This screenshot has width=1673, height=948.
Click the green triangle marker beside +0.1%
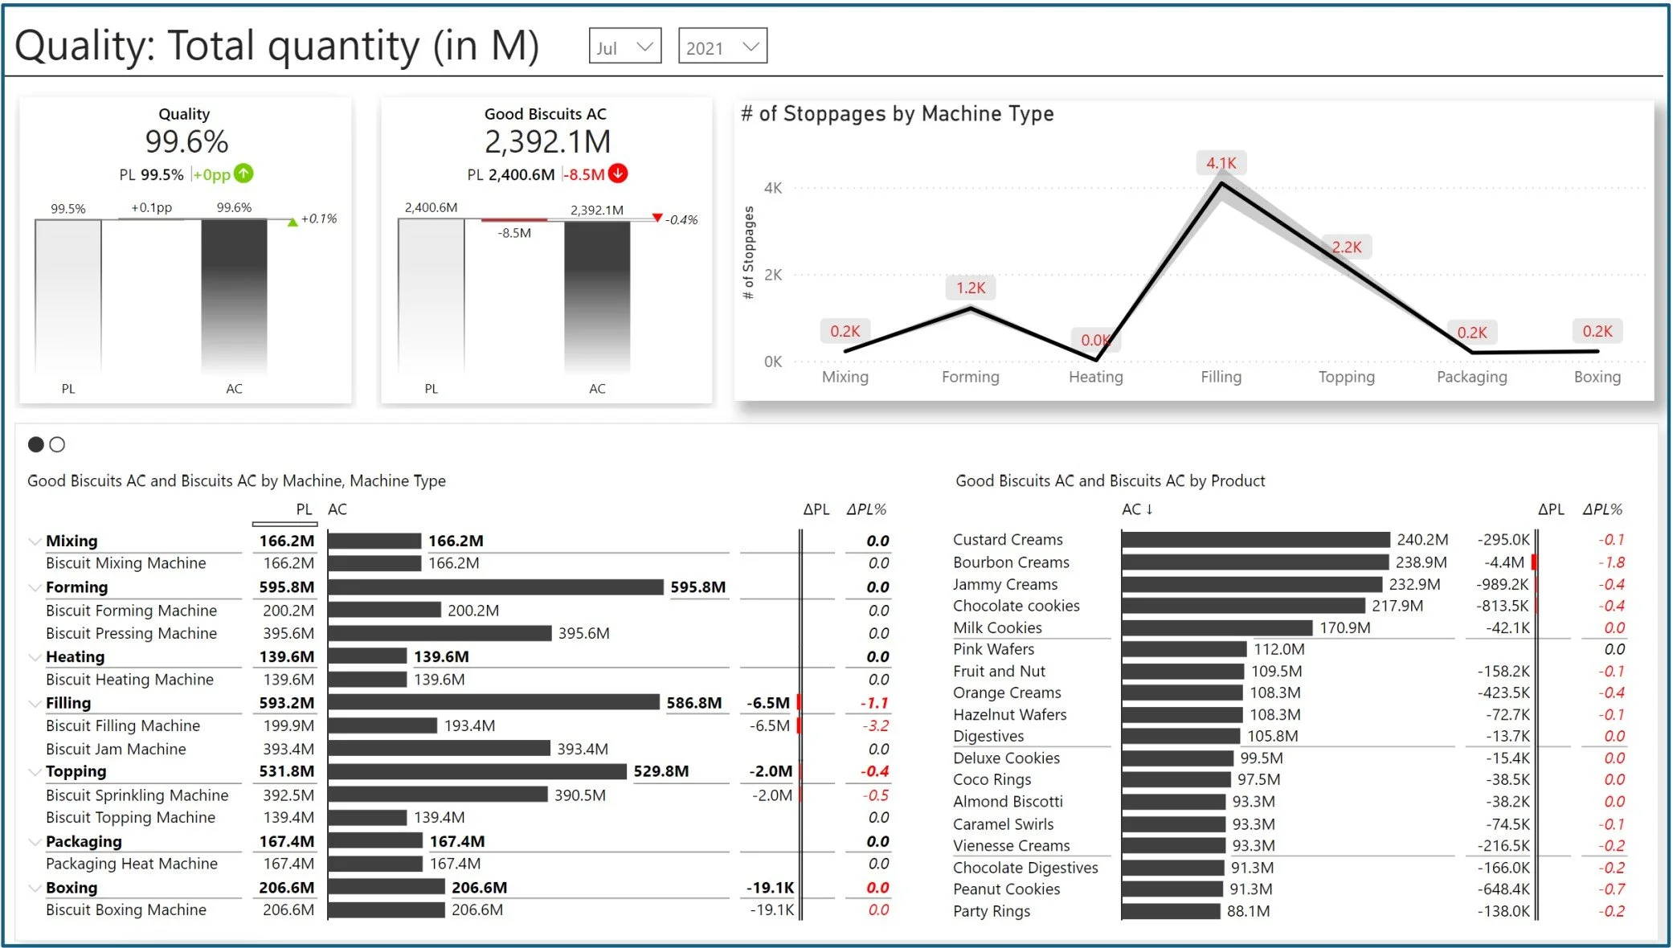pos(292,222)
